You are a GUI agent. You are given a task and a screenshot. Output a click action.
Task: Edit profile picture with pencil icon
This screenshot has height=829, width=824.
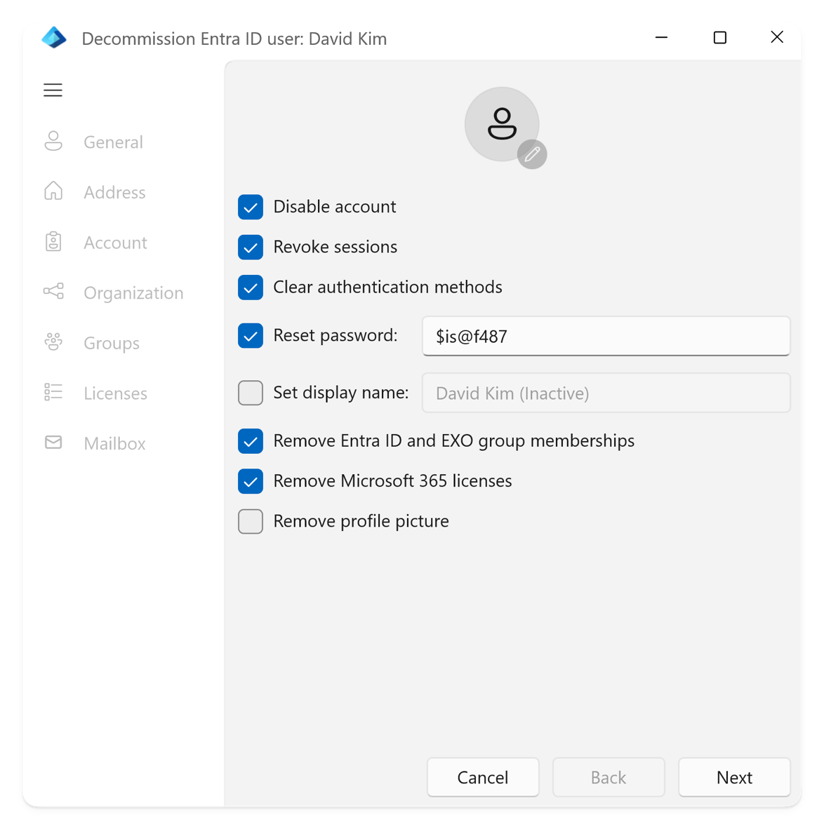[x=532, y=154]
